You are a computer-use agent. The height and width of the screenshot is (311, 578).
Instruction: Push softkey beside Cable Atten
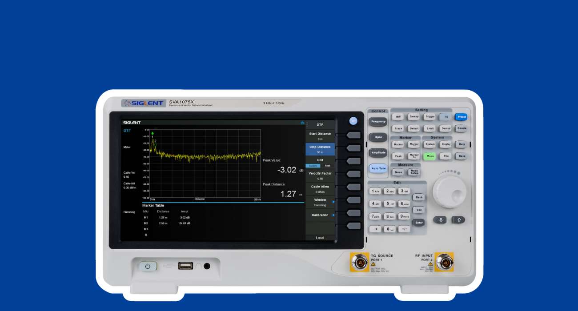point(353,187)
